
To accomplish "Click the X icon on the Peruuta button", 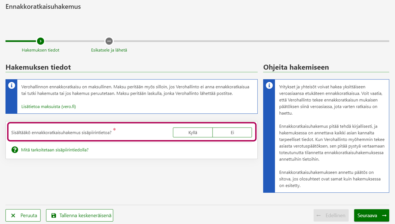I will point(13,215).
